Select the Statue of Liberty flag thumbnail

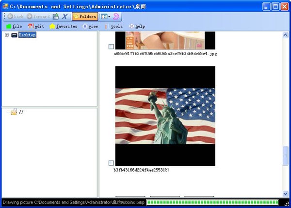[165, 116]
